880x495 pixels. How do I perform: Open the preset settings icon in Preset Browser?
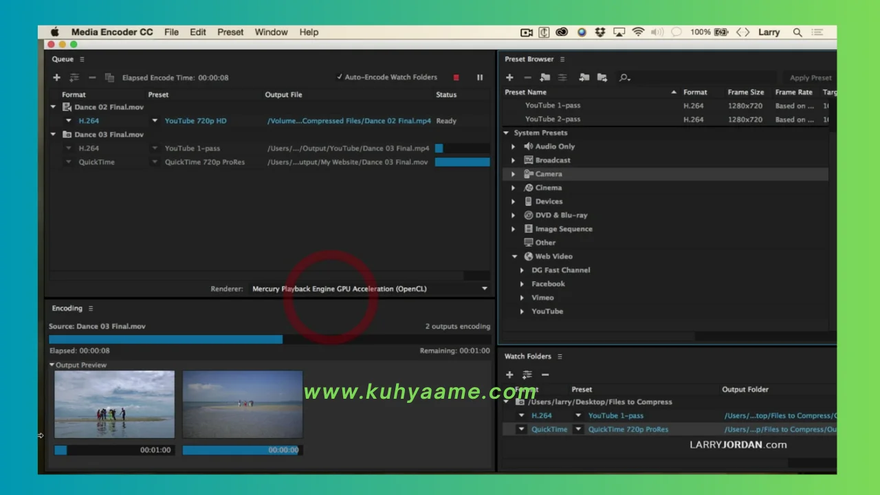tap(562, 78)
